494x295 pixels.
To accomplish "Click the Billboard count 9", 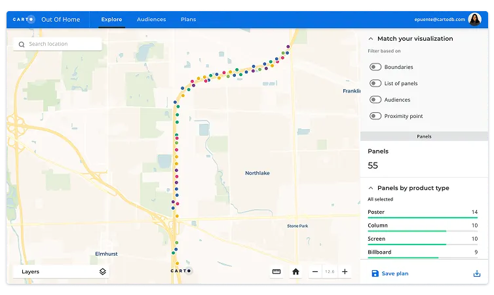I will click(476, 252).
